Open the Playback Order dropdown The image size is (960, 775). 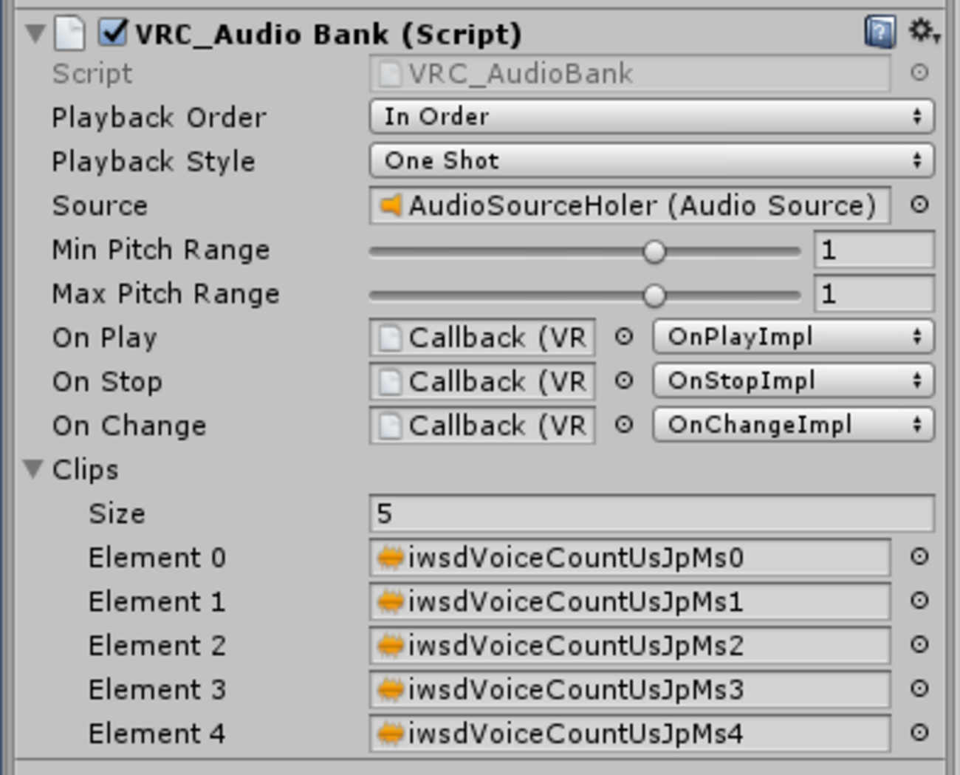pos(651,117)
